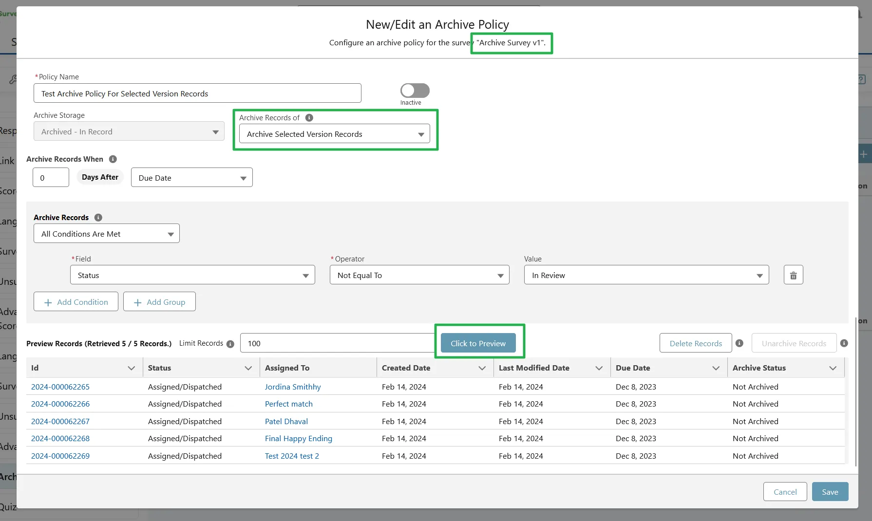Expand the Due Date field dropdown
This screenshot has height=521, width=872.
191,178
